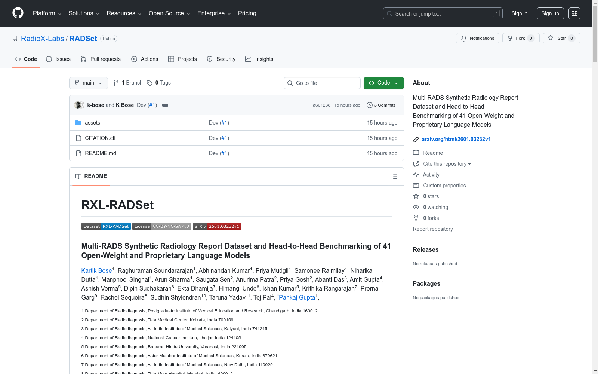This screenshot has height=374, width=598.
Task: Open the Projects tab
Action: click(x=182, y=59)
